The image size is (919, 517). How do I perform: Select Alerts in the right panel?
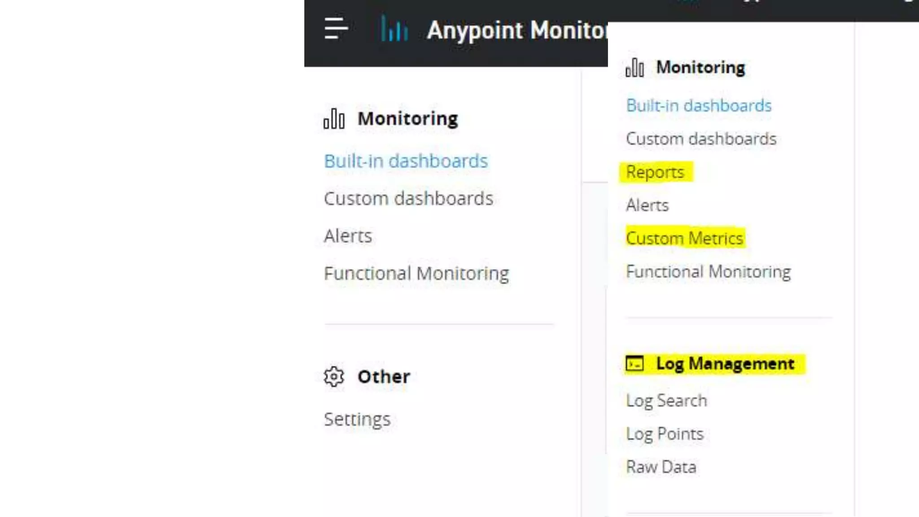click(647, 205)
